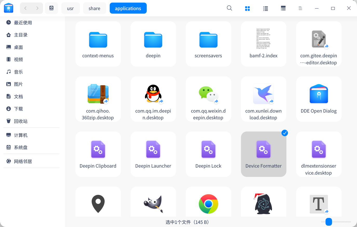
Task: Select the map pin location app icon
Action: click(98, 204)
